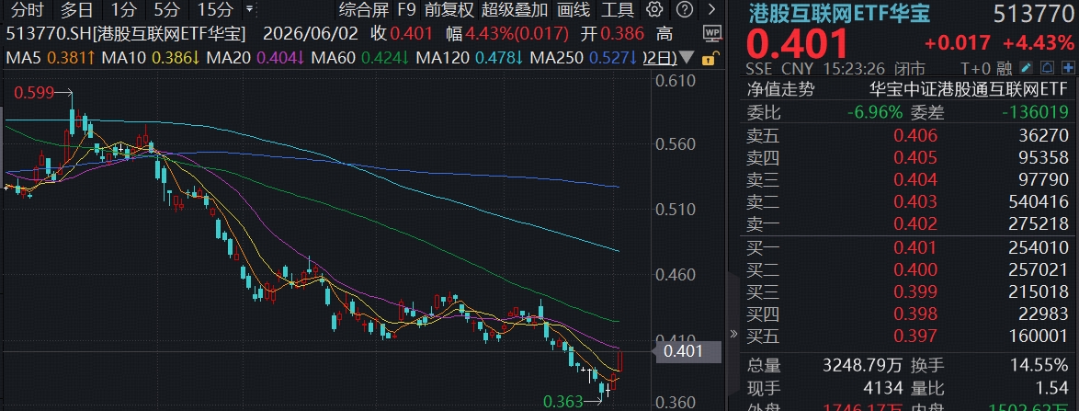
Task: Open 华宝中证港股通互联网ETF fund link
Action: (x=968, y=89)
